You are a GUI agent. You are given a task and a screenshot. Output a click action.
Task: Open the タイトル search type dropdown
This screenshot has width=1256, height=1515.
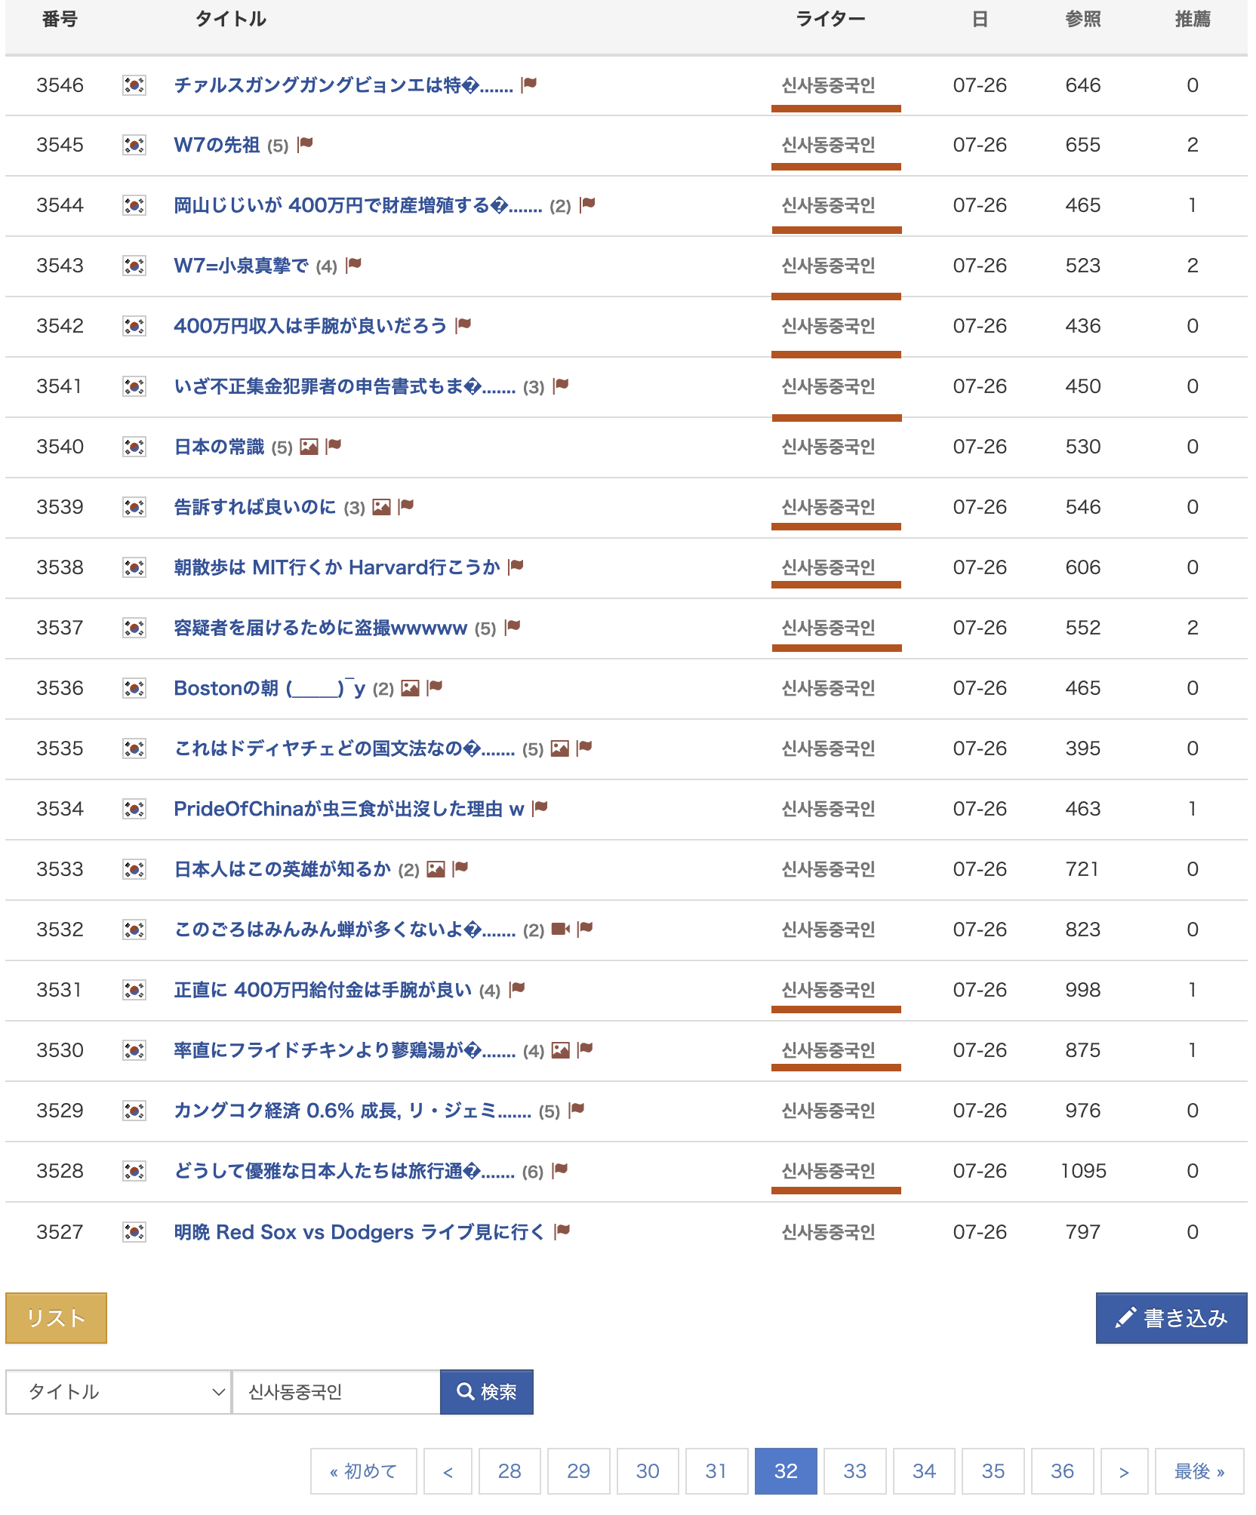click(x=119, y=1392)
